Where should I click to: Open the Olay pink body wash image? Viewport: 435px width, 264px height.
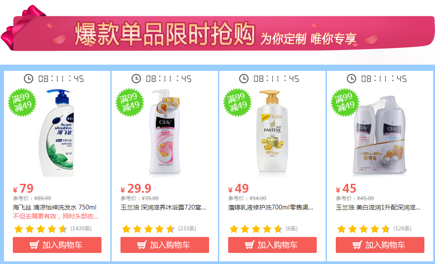pos(165,131)
